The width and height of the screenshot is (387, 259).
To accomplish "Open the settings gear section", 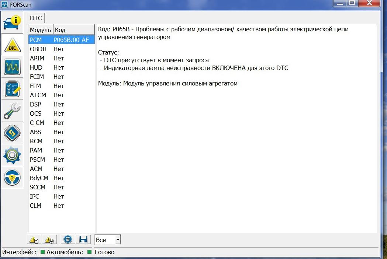I will [x=12, y=155].
